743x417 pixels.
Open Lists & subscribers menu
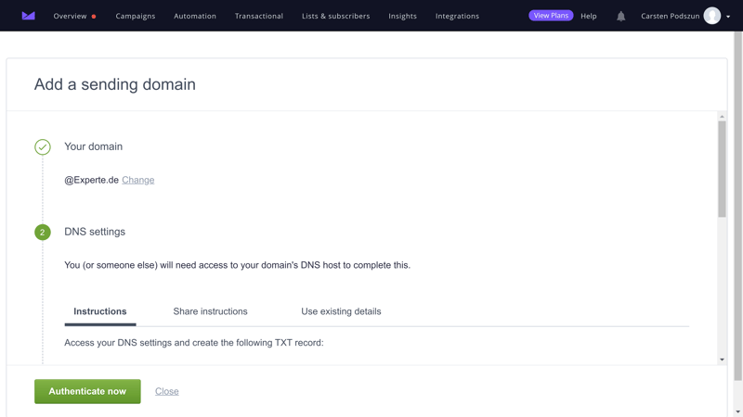[335, 16]
